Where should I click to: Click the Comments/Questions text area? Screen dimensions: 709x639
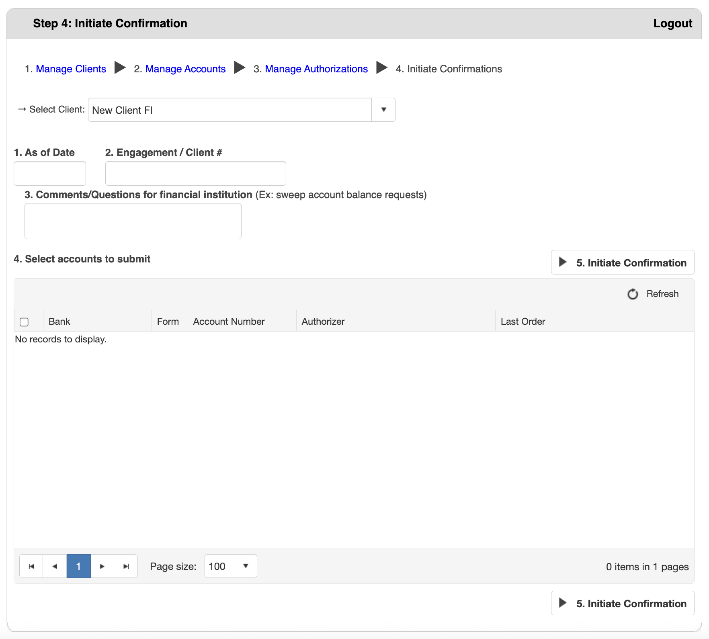(x=133, y=221)
